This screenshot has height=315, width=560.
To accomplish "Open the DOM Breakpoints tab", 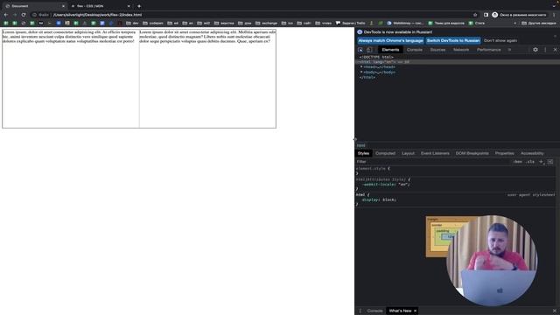I will click(x=472, y=153).
